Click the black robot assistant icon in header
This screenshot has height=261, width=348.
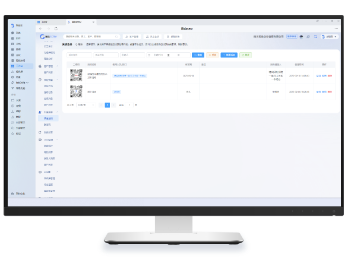click(x=301, y=37)
